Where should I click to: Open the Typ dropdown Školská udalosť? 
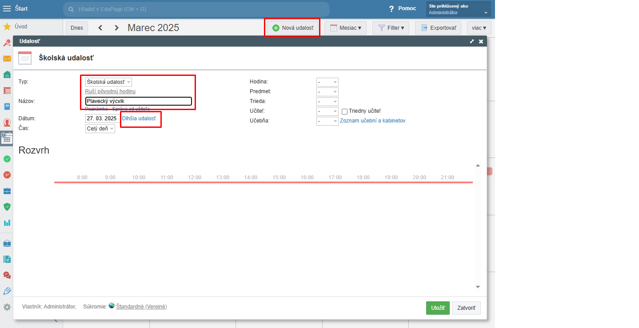point(108,82)
